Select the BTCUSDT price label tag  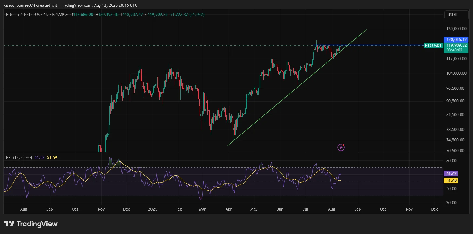433,45
